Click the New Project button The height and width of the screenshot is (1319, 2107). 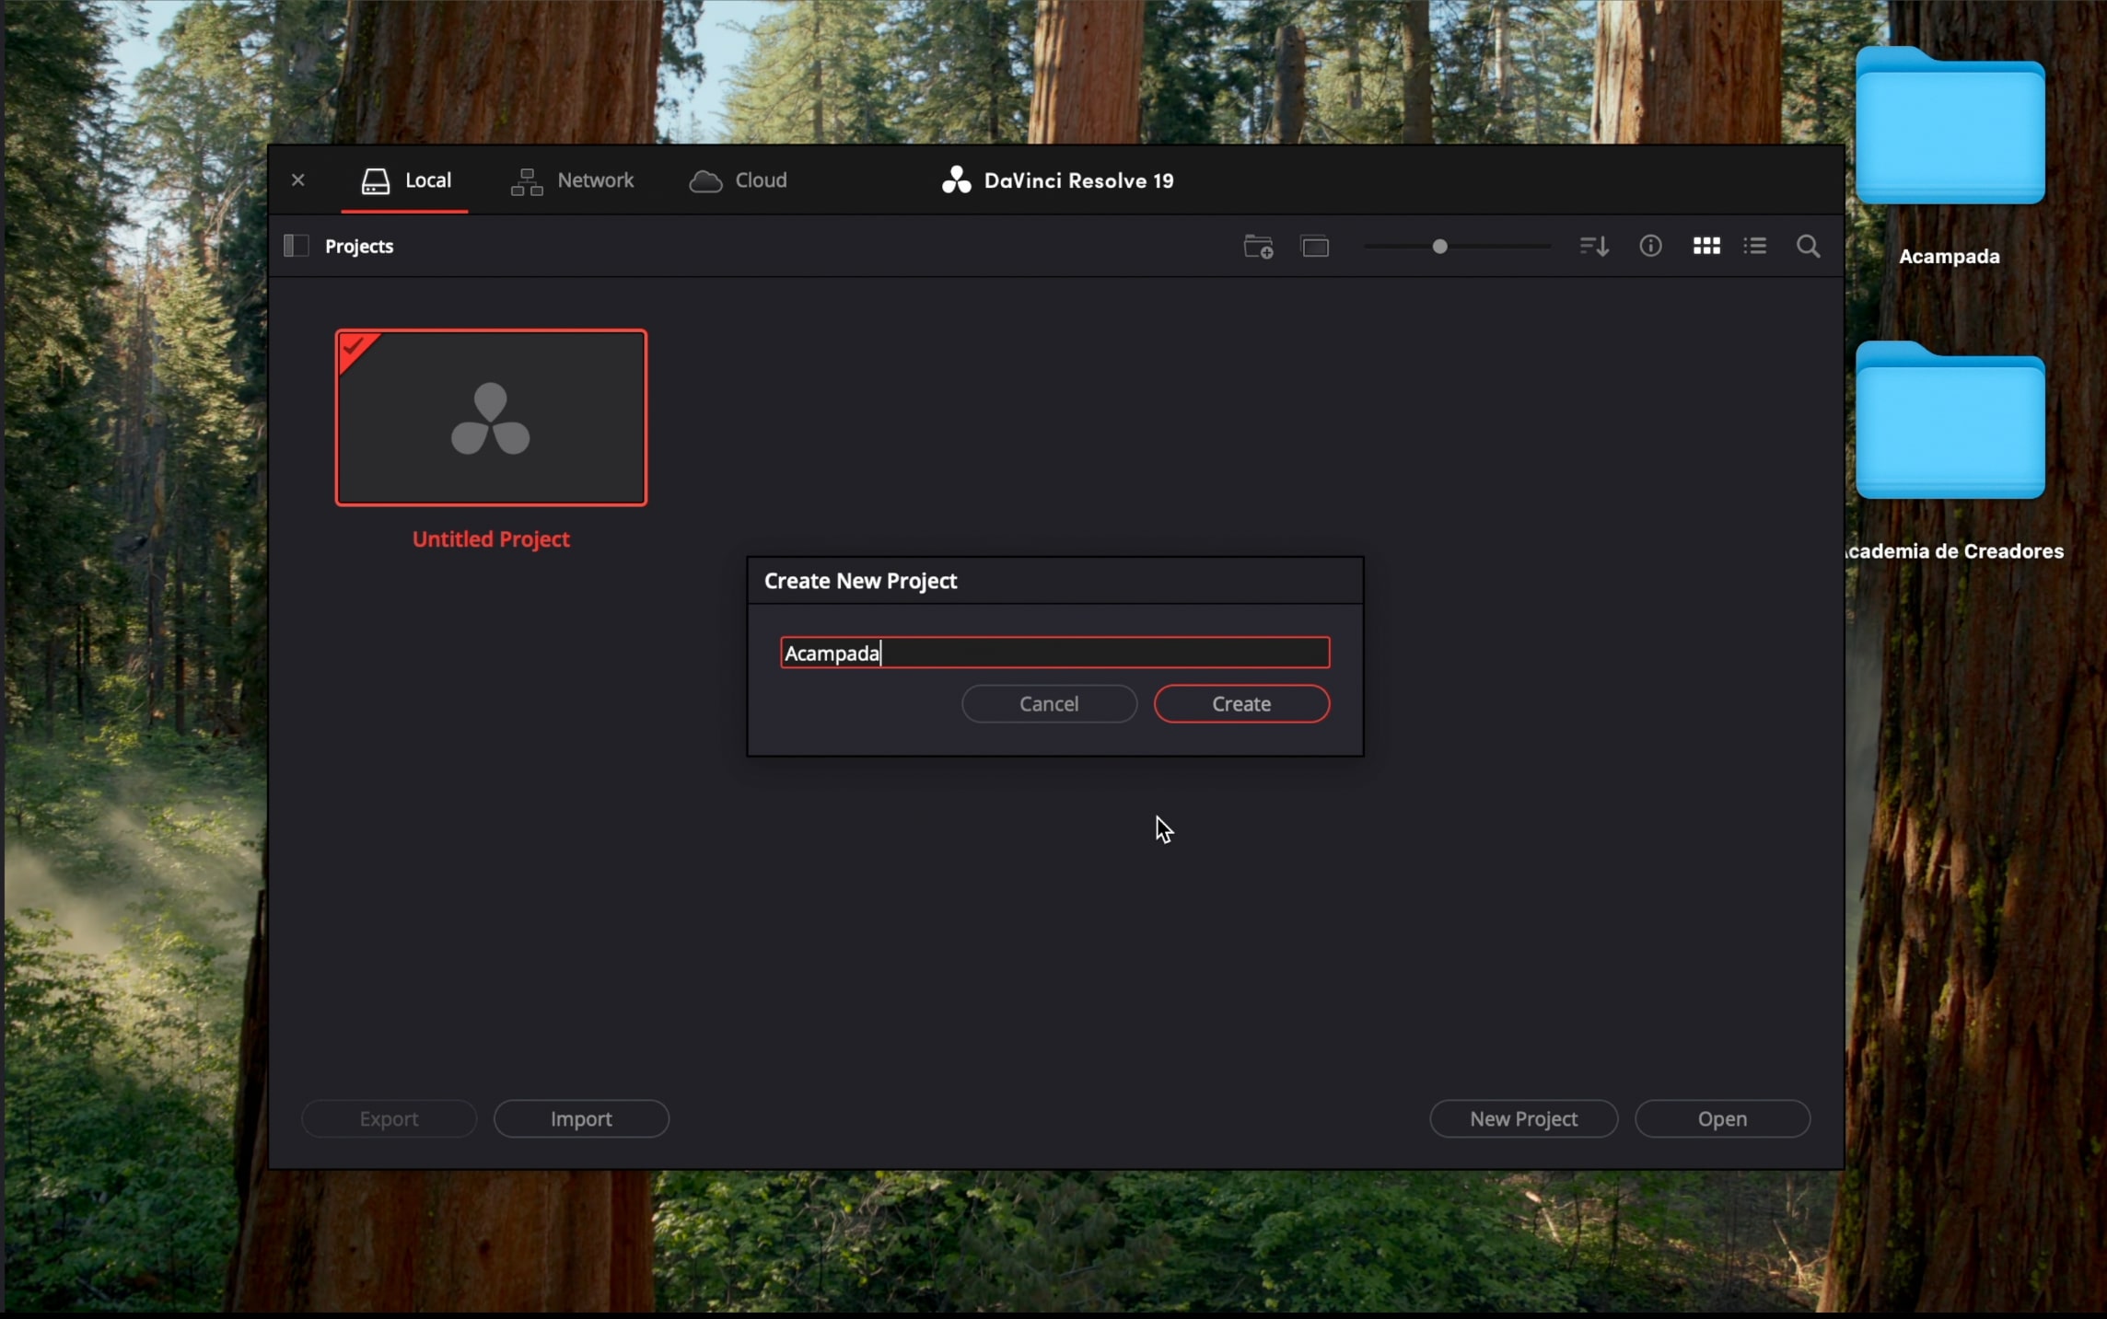[x=1523, y=1119]
